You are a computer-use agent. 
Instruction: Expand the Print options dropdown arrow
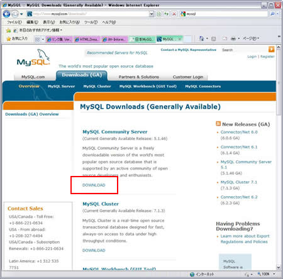[x=239, y=38]
